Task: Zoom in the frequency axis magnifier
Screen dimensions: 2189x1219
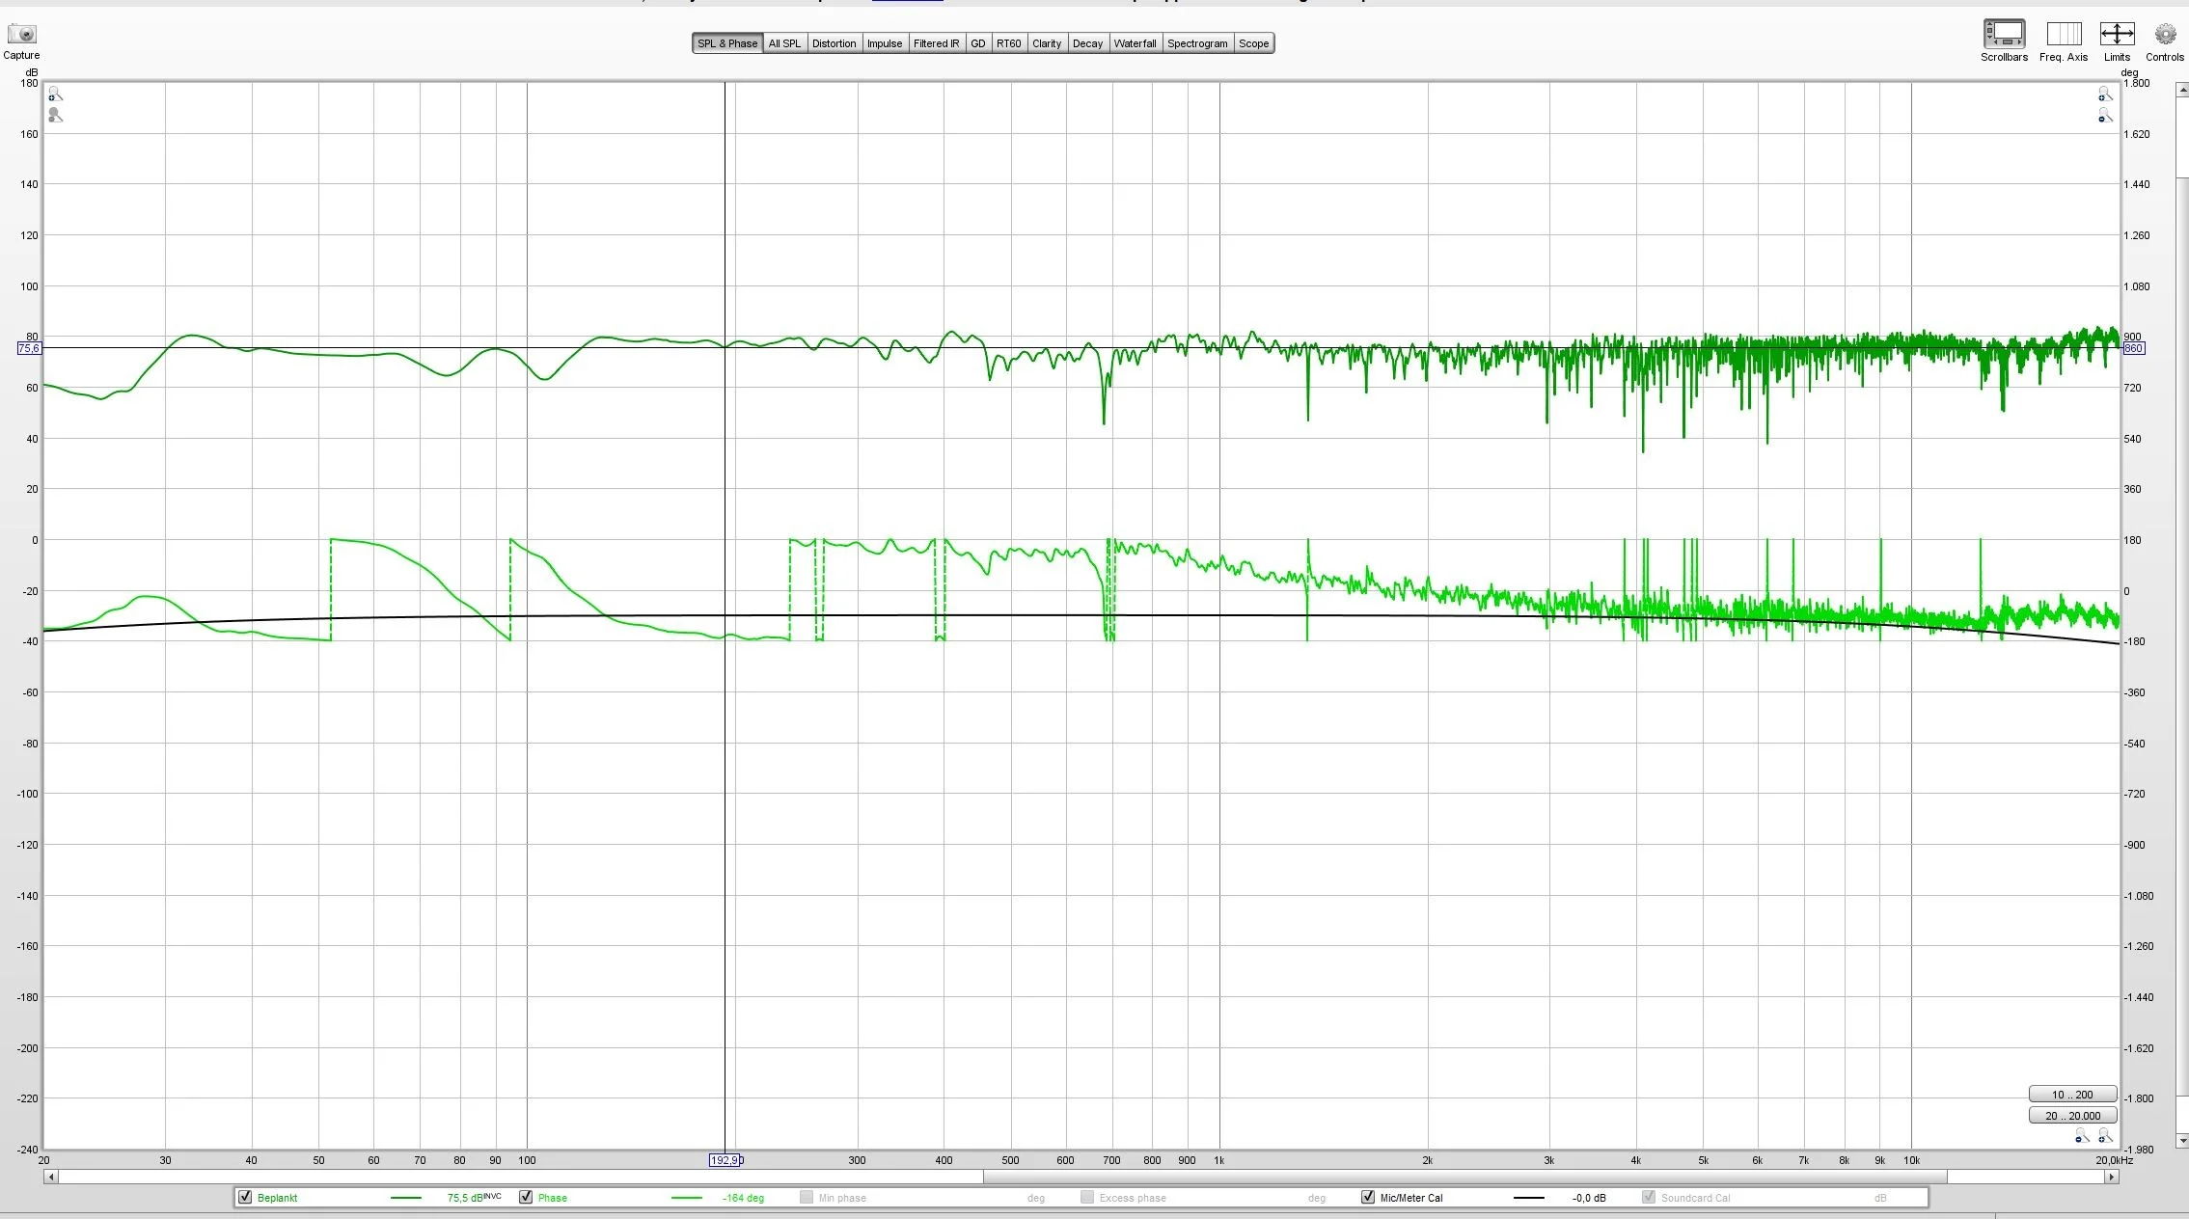Action: tap(2105, 1136)
